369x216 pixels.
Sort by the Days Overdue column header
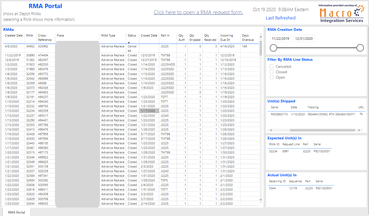coord(248,38)
